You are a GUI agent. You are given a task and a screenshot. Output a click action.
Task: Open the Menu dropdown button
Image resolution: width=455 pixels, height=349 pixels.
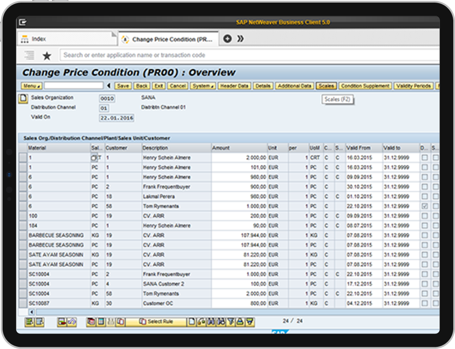(x=31, y=86)
